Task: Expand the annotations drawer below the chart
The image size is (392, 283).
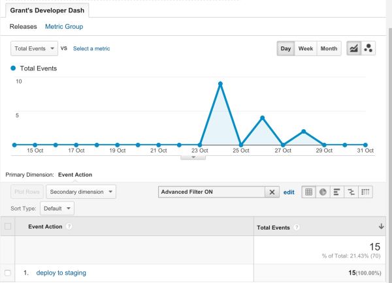Action: coord(193,157)
